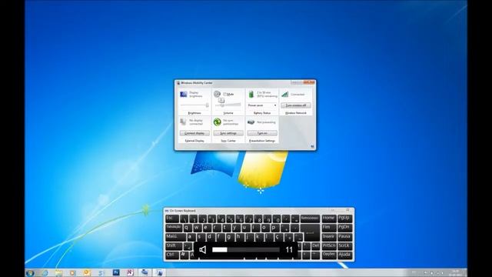492x277 pixels.
Task: Click the Connect display button
Action: [194, 133]
